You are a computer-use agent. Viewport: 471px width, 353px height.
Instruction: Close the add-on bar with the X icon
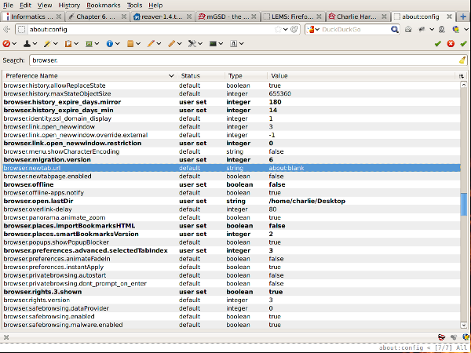point(6,337)
